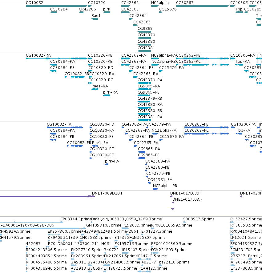Click the RC0-DA0001-130700-211-H06 EST label
Image resolution: width=262 pixels, height=273 pixels.
[x=79, y=244]
